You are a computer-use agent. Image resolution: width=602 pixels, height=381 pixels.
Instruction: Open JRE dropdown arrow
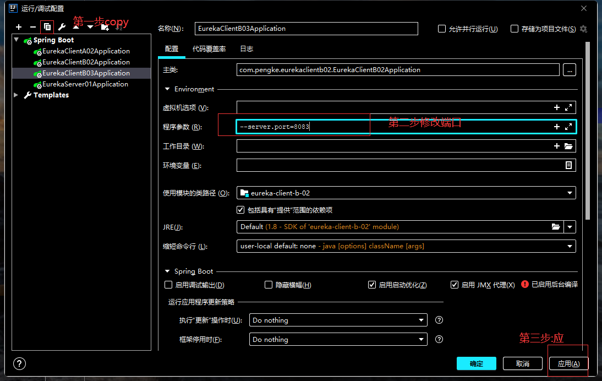click(570, 227)
